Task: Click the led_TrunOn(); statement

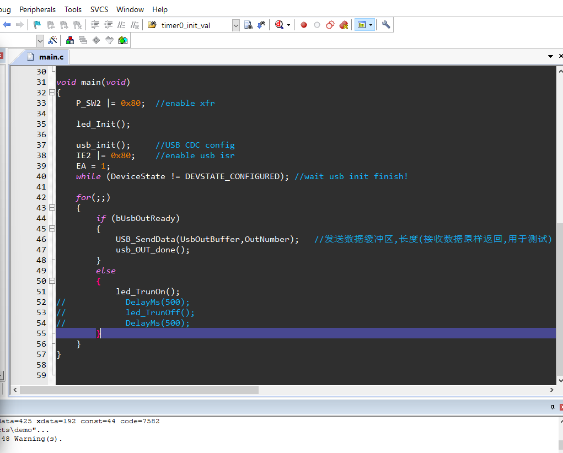Action: (148, 292)
